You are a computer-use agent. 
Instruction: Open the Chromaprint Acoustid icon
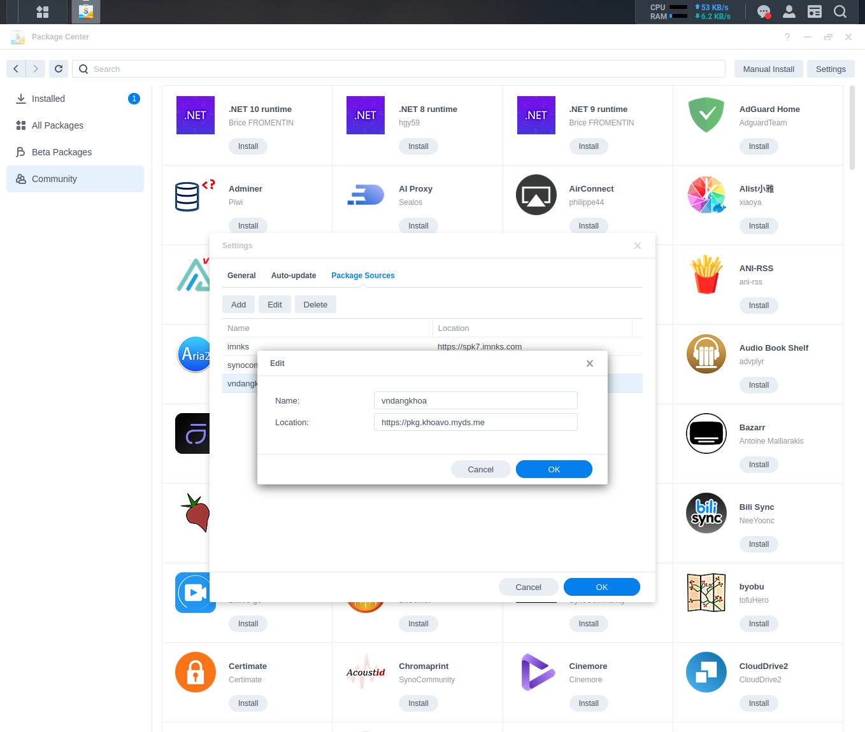(366, 672)
